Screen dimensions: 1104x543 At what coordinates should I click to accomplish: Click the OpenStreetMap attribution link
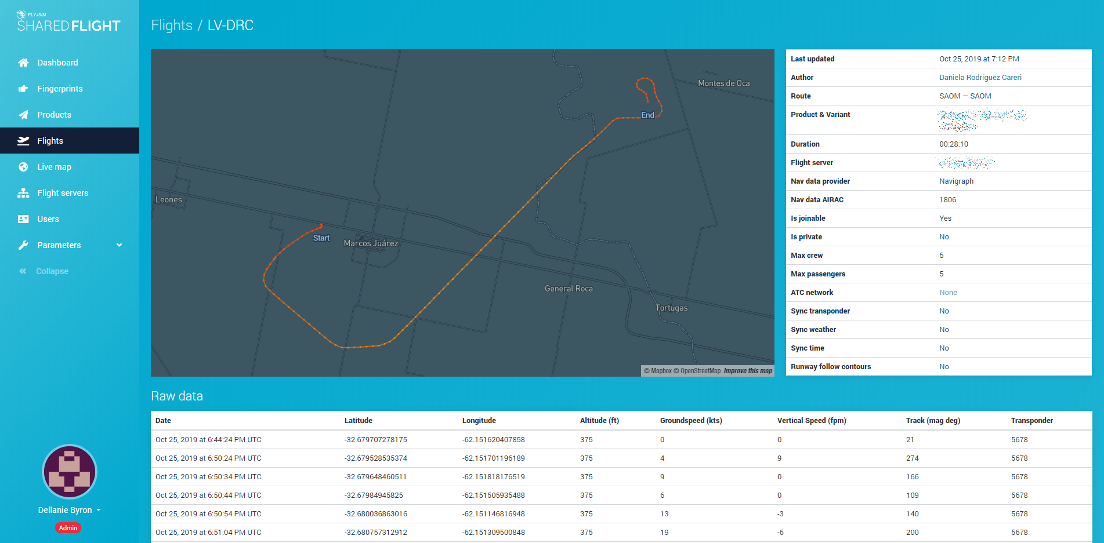pyautogui.click(x=697, y=371)
